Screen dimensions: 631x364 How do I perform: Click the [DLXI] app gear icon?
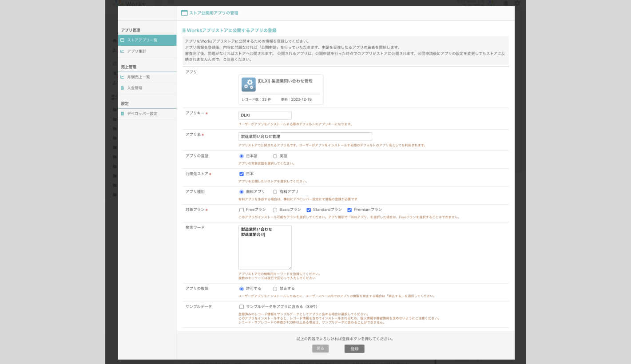tap(249, 84)
